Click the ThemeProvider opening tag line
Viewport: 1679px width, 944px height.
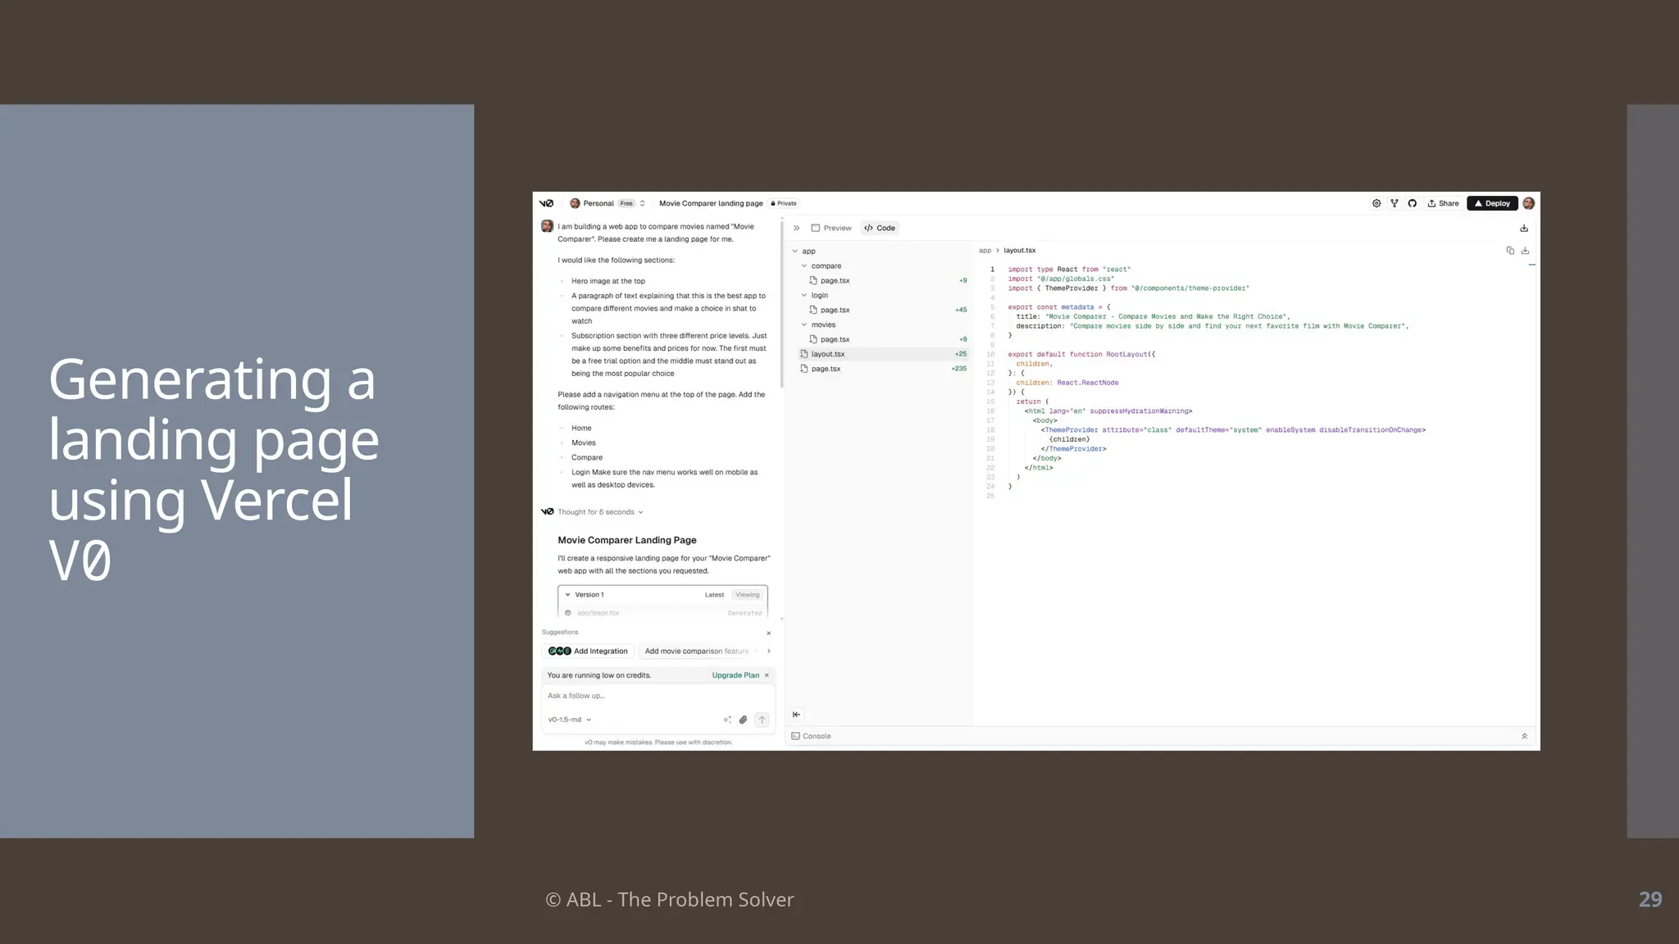[1233, 430]
